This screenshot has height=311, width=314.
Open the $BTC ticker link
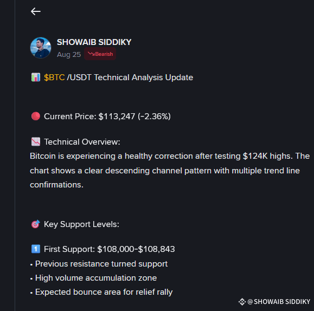point(54,77)
